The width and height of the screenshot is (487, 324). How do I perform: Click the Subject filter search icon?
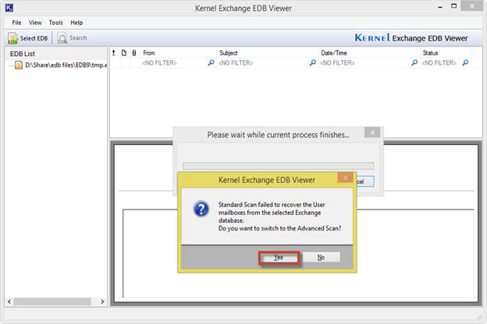pos(313,62)
